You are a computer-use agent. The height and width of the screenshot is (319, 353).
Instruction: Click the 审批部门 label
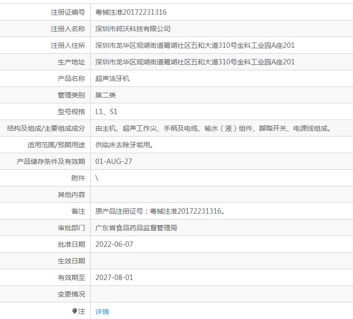pos(71,228)
